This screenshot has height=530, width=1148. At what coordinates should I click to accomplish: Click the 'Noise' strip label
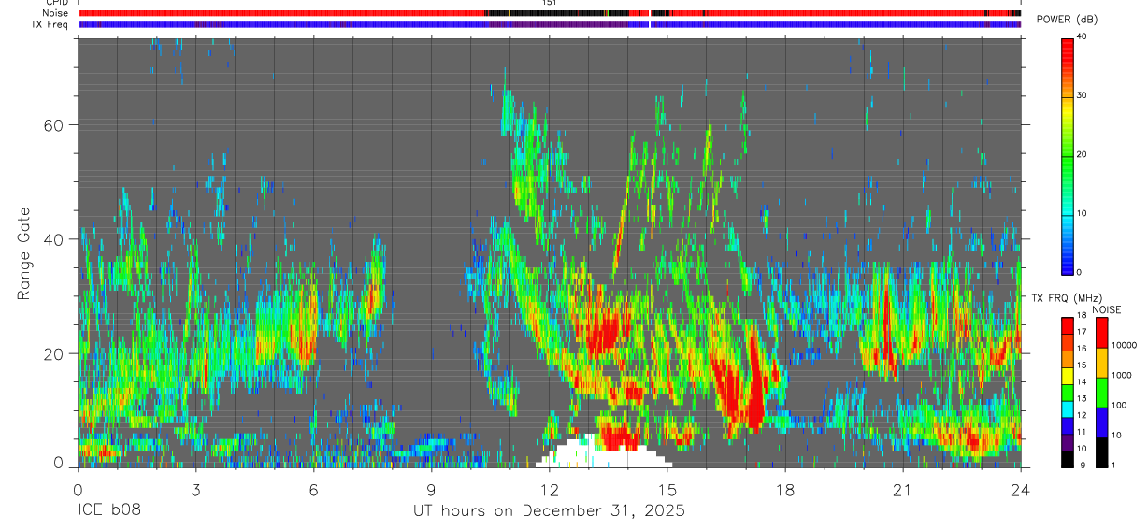pyautogui.click(x=54, y=13)
